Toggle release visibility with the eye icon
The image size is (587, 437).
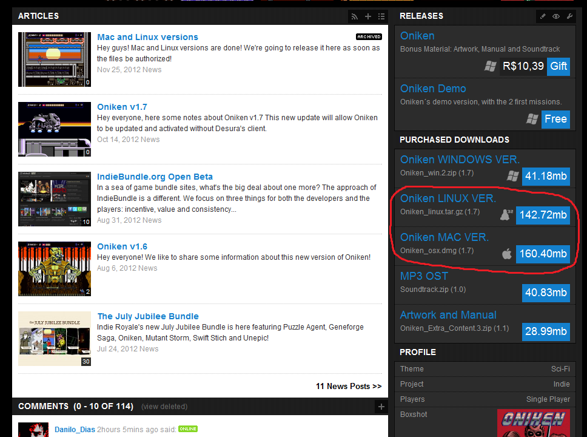[x=556, y=16]
